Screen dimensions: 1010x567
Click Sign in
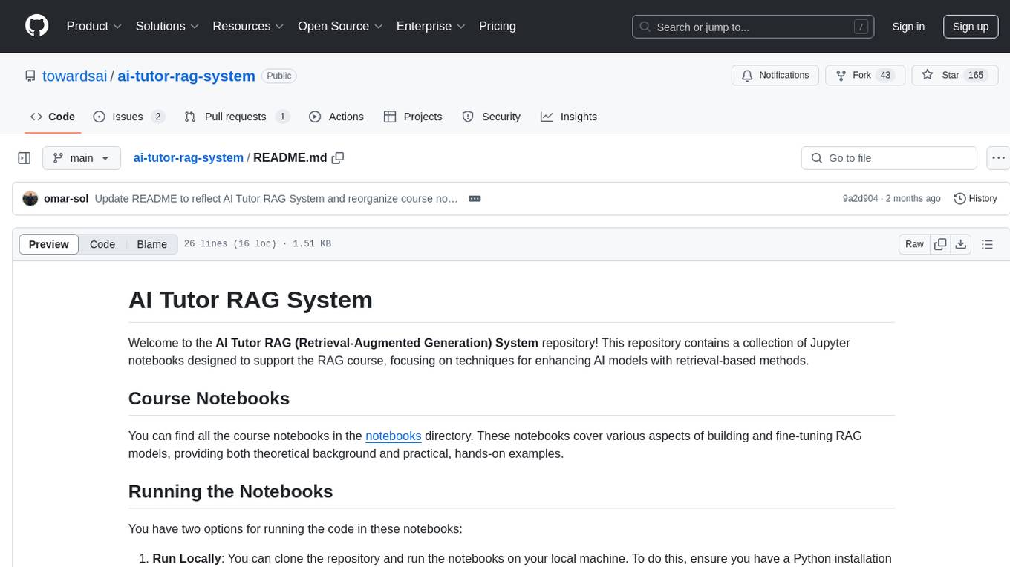tap(908, 27)
